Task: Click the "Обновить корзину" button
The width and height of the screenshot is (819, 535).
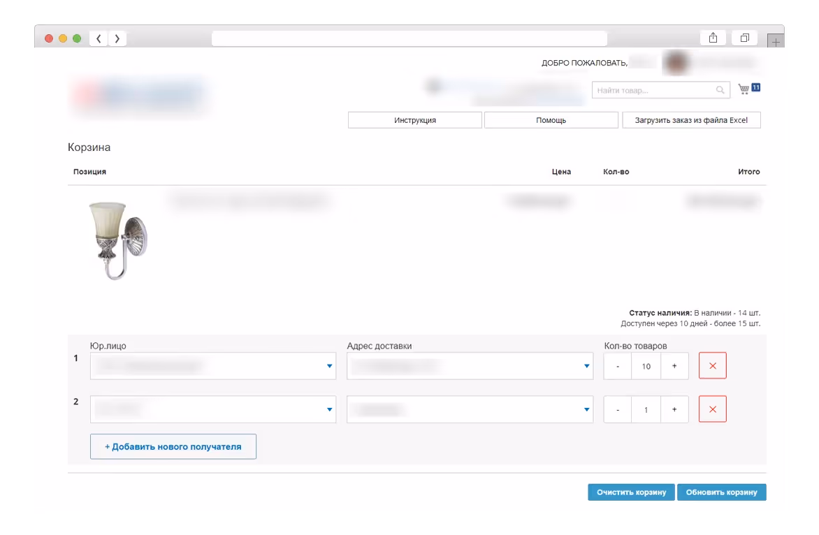Action: [721, 492]
